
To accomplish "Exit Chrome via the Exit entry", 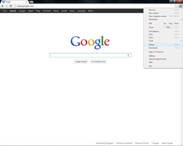I will [163, 66].
